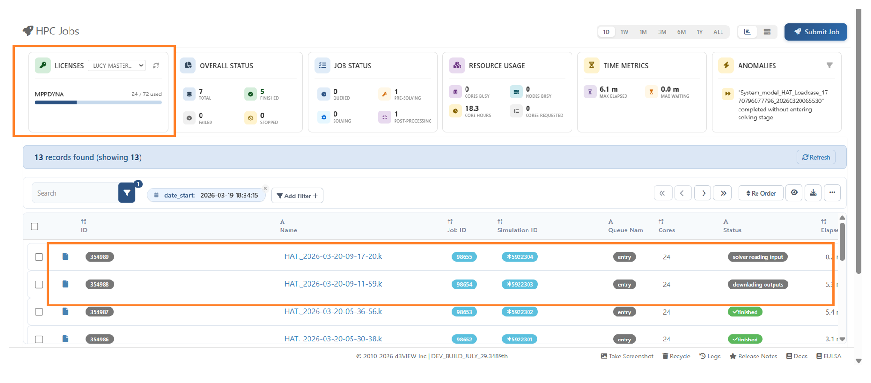Open HAT._2026-03-20-09-17-20.k job link
Screen dimensions: 871x383
click(x=333, y=256)
